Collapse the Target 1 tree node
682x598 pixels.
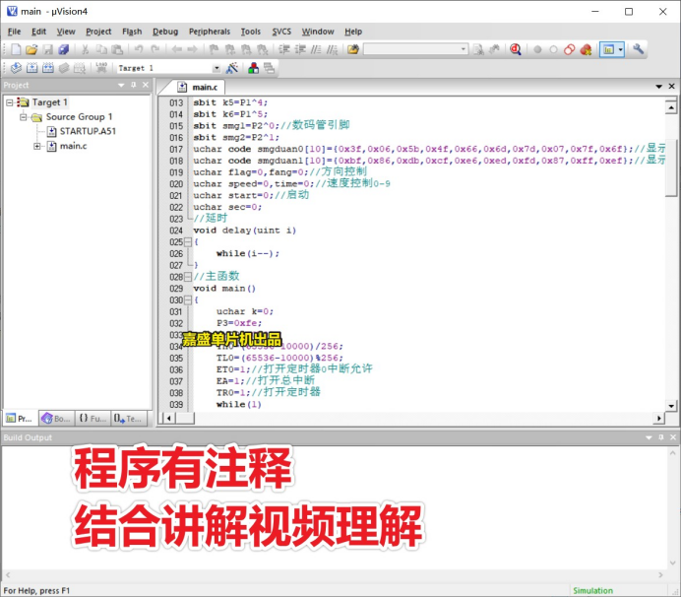coord(10,102)
